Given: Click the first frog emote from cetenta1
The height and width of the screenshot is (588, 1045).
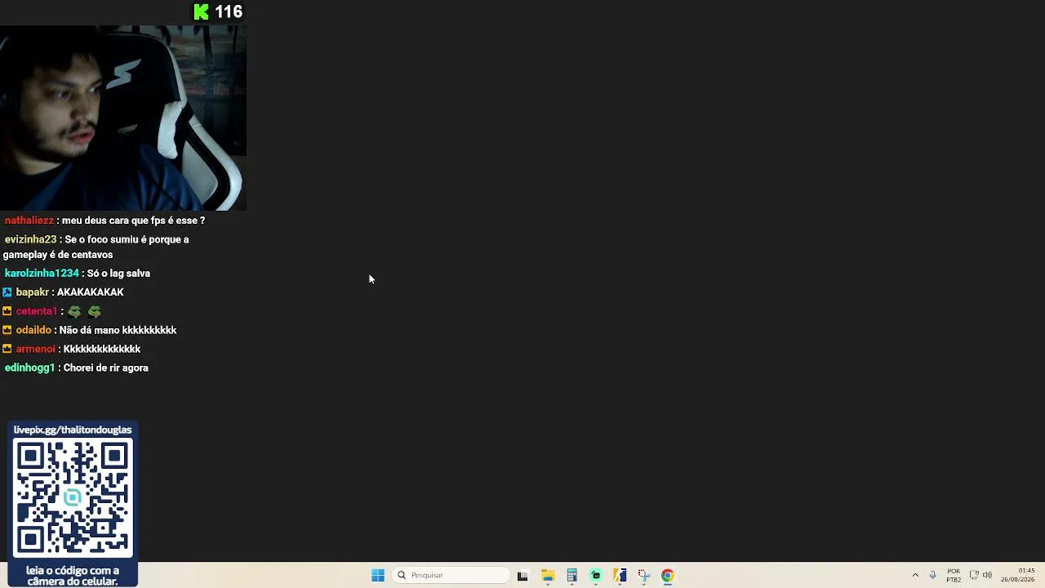Looking at the screenshot, I should [x=74, y=311].
